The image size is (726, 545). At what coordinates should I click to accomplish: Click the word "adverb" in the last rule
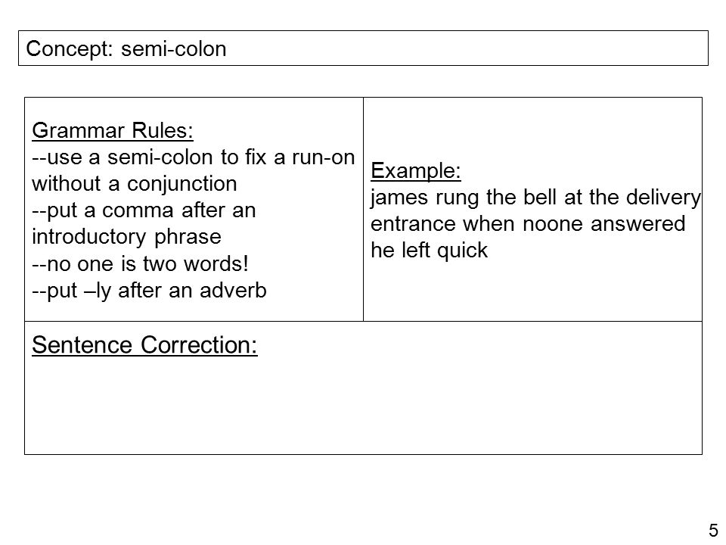coord(234,291)
